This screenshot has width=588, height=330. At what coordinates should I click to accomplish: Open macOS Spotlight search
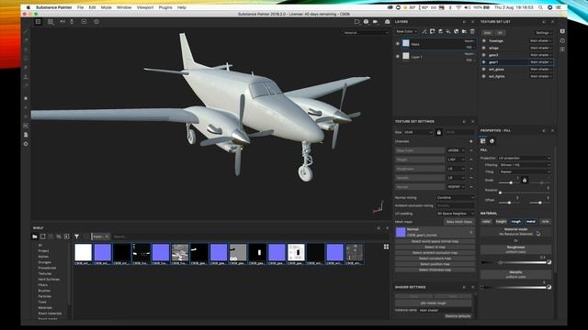tap(540, 7)
